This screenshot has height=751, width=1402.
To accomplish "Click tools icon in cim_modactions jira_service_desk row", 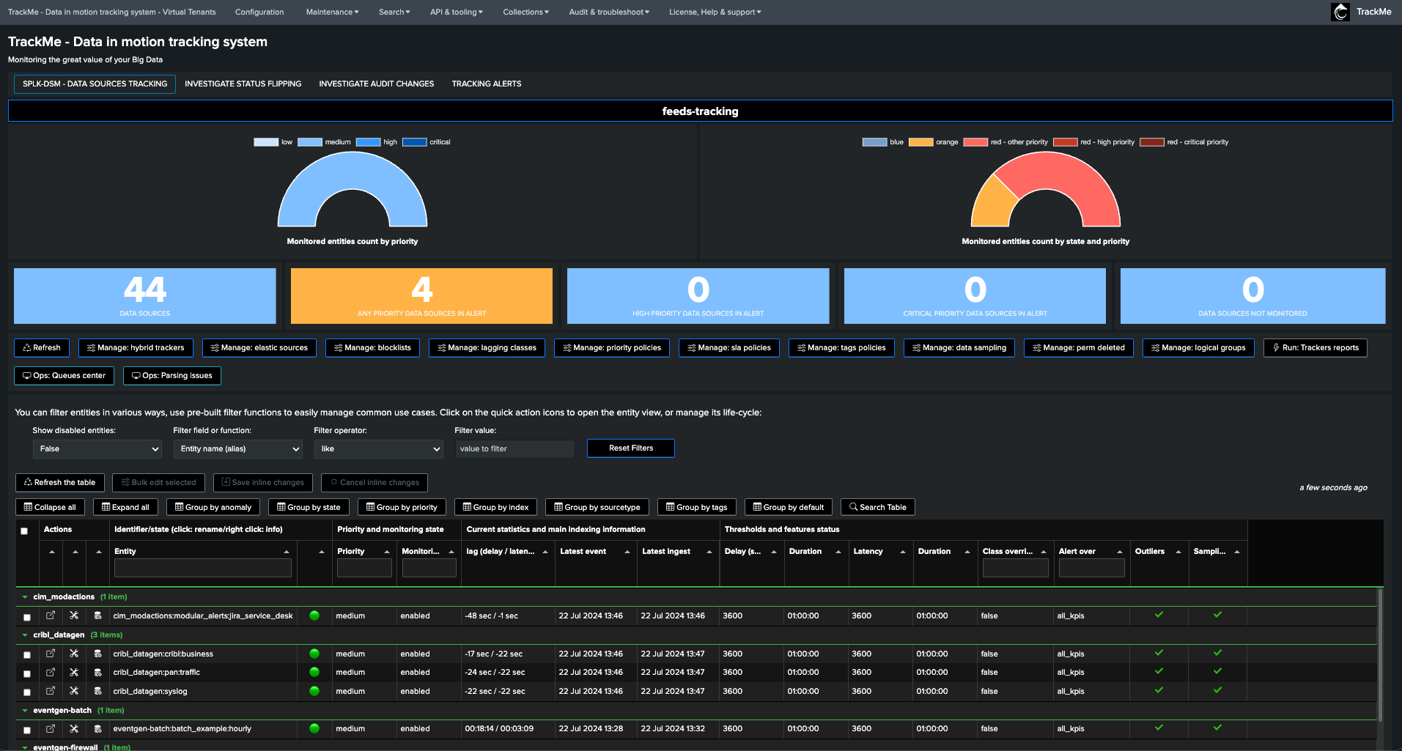I will pos(74,615).
